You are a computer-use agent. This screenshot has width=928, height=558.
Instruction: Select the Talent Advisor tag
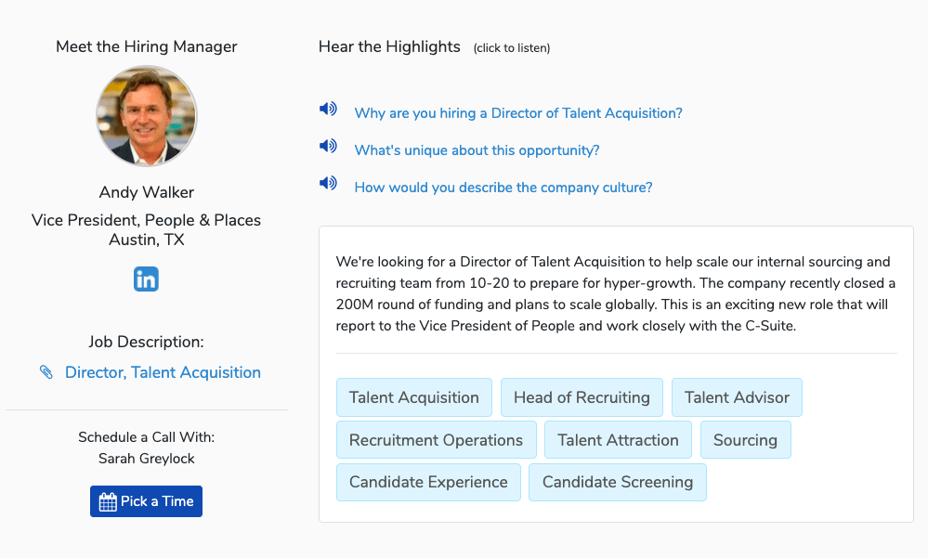[x=737, y=397]
